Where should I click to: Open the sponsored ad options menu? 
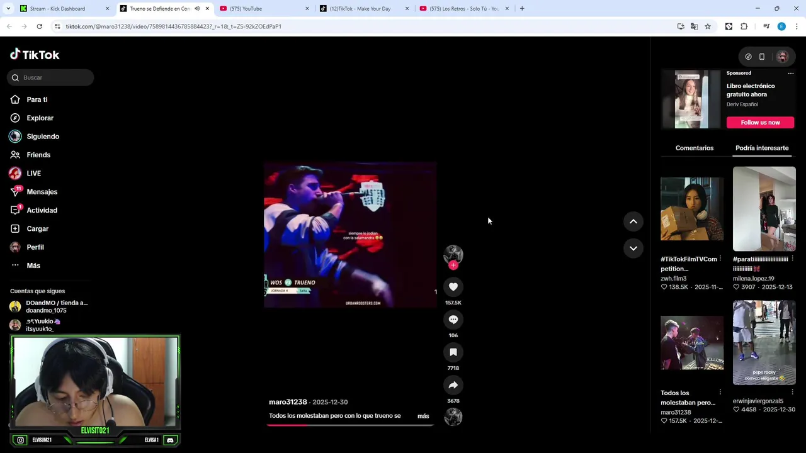click(791, 73)
